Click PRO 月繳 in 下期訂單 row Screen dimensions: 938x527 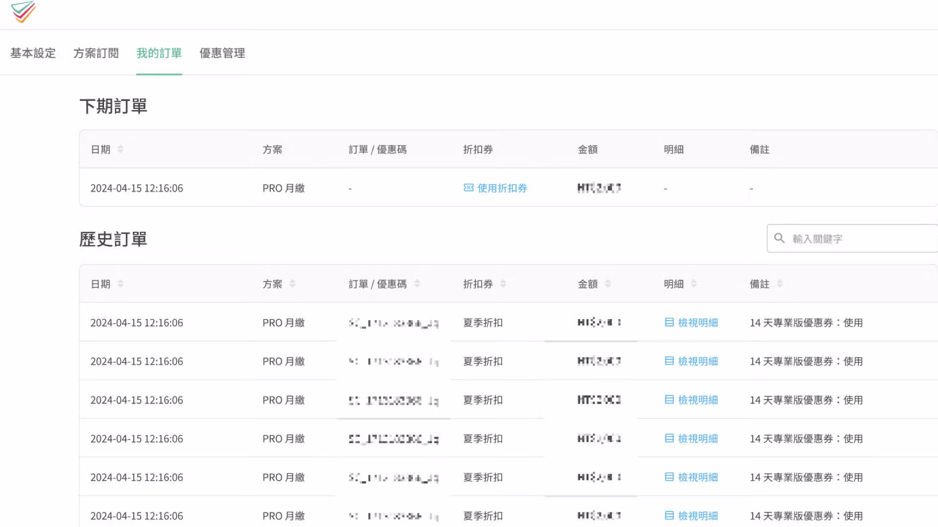284,188
